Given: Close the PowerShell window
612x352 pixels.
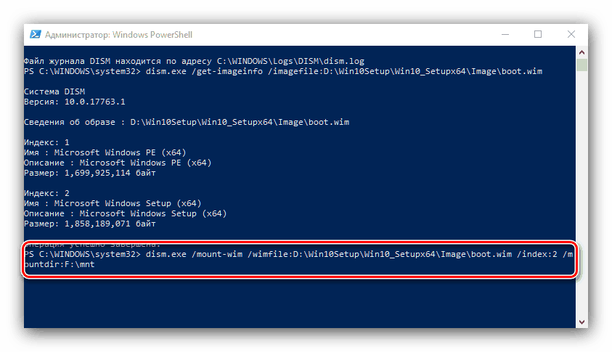Looking at the screenshot, I should click(x=571, y=34).
